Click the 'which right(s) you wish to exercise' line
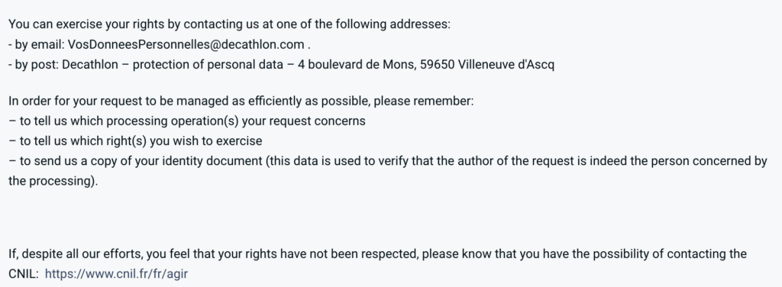 135,141
